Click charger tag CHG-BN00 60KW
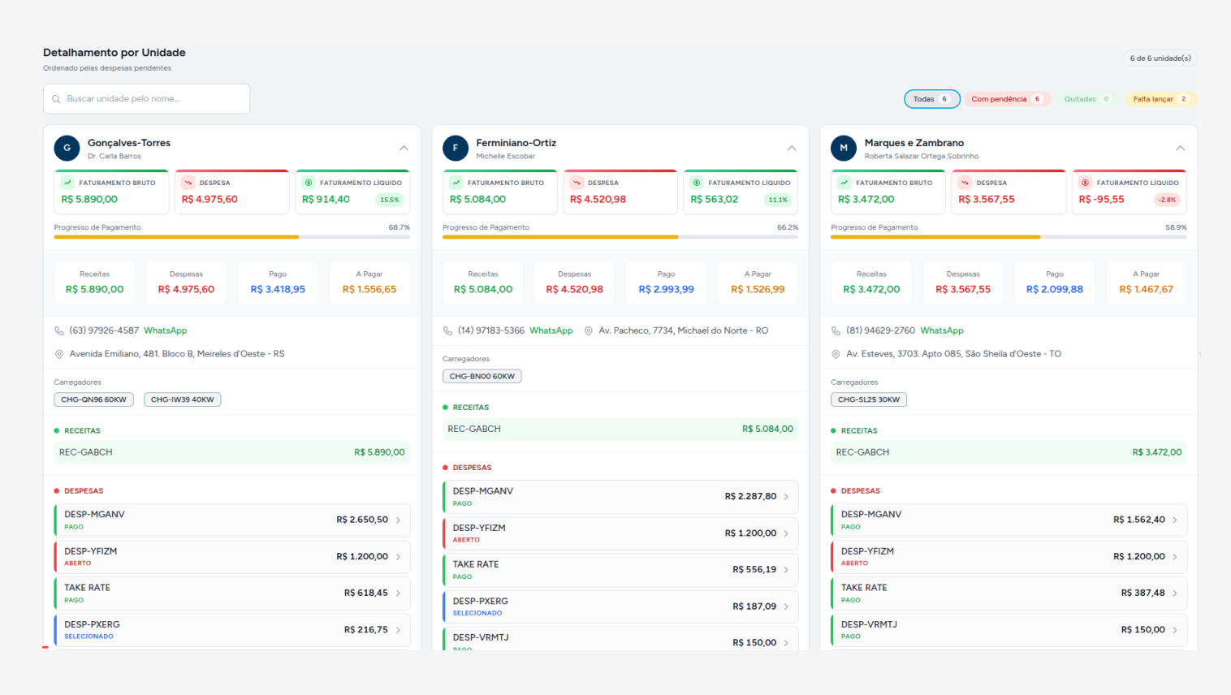1231x695 pixels. coord(482,376)
